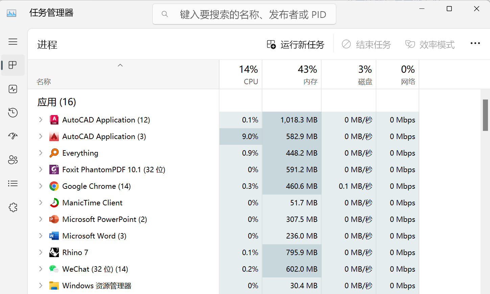Open the Details panel
The height and width of the screenshot is (294, 490).
click(13, 183)
